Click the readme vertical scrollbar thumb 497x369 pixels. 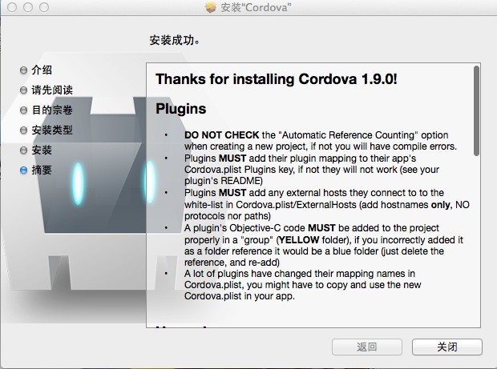476,110
